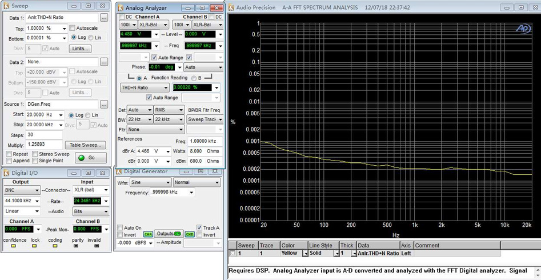Image resolution: width=541 pixels, height=280 pixels.
Task: Enable Channel B DC coupling in Analog Analyzer
Action: 211,17
